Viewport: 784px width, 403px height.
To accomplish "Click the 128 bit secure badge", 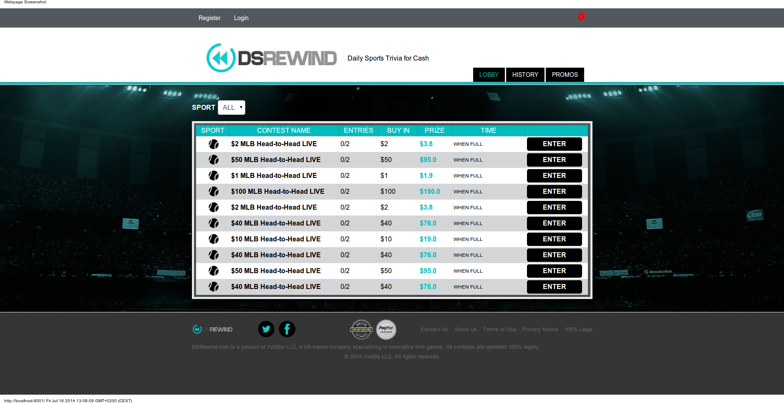I will 361,329.
